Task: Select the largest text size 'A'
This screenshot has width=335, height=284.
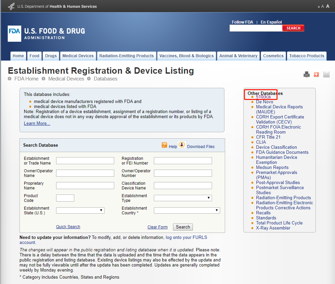Action: [x=328, y=6]
